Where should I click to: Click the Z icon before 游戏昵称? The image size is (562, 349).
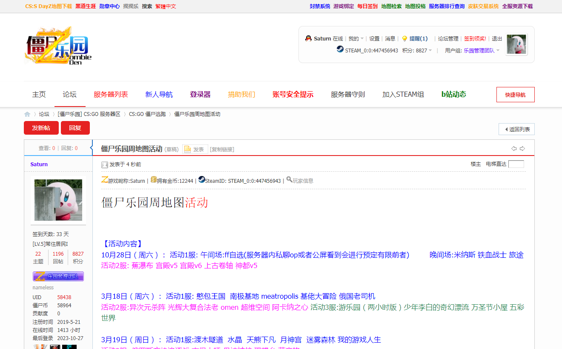(104, 180)
